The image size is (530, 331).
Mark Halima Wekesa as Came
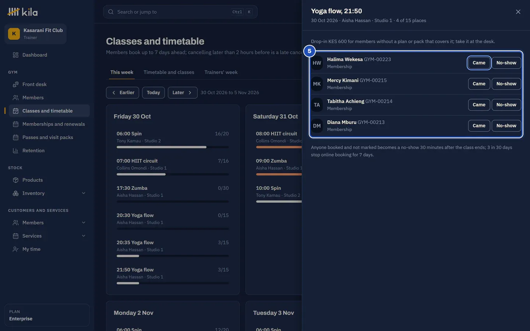[x=479, y=63]
